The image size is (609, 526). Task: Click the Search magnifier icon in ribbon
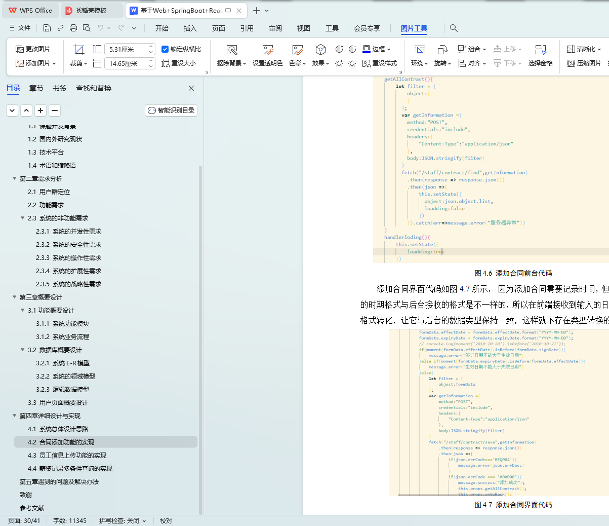pos(454,28)
